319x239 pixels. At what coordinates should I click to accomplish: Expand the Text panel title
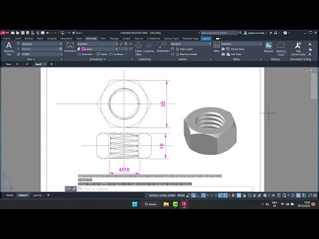[x=31, y=59]
